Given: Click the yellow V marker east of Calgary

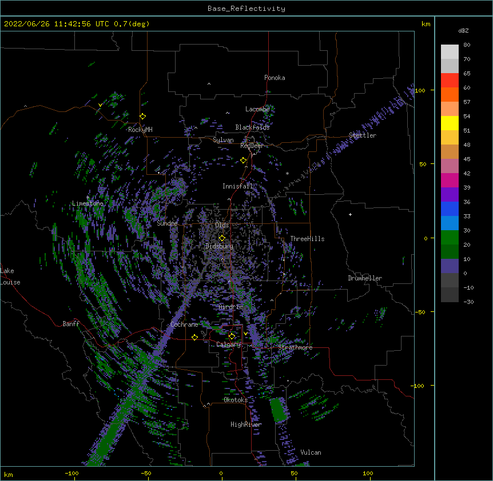Looking at the screenshot, I should [x=245, y=334].
